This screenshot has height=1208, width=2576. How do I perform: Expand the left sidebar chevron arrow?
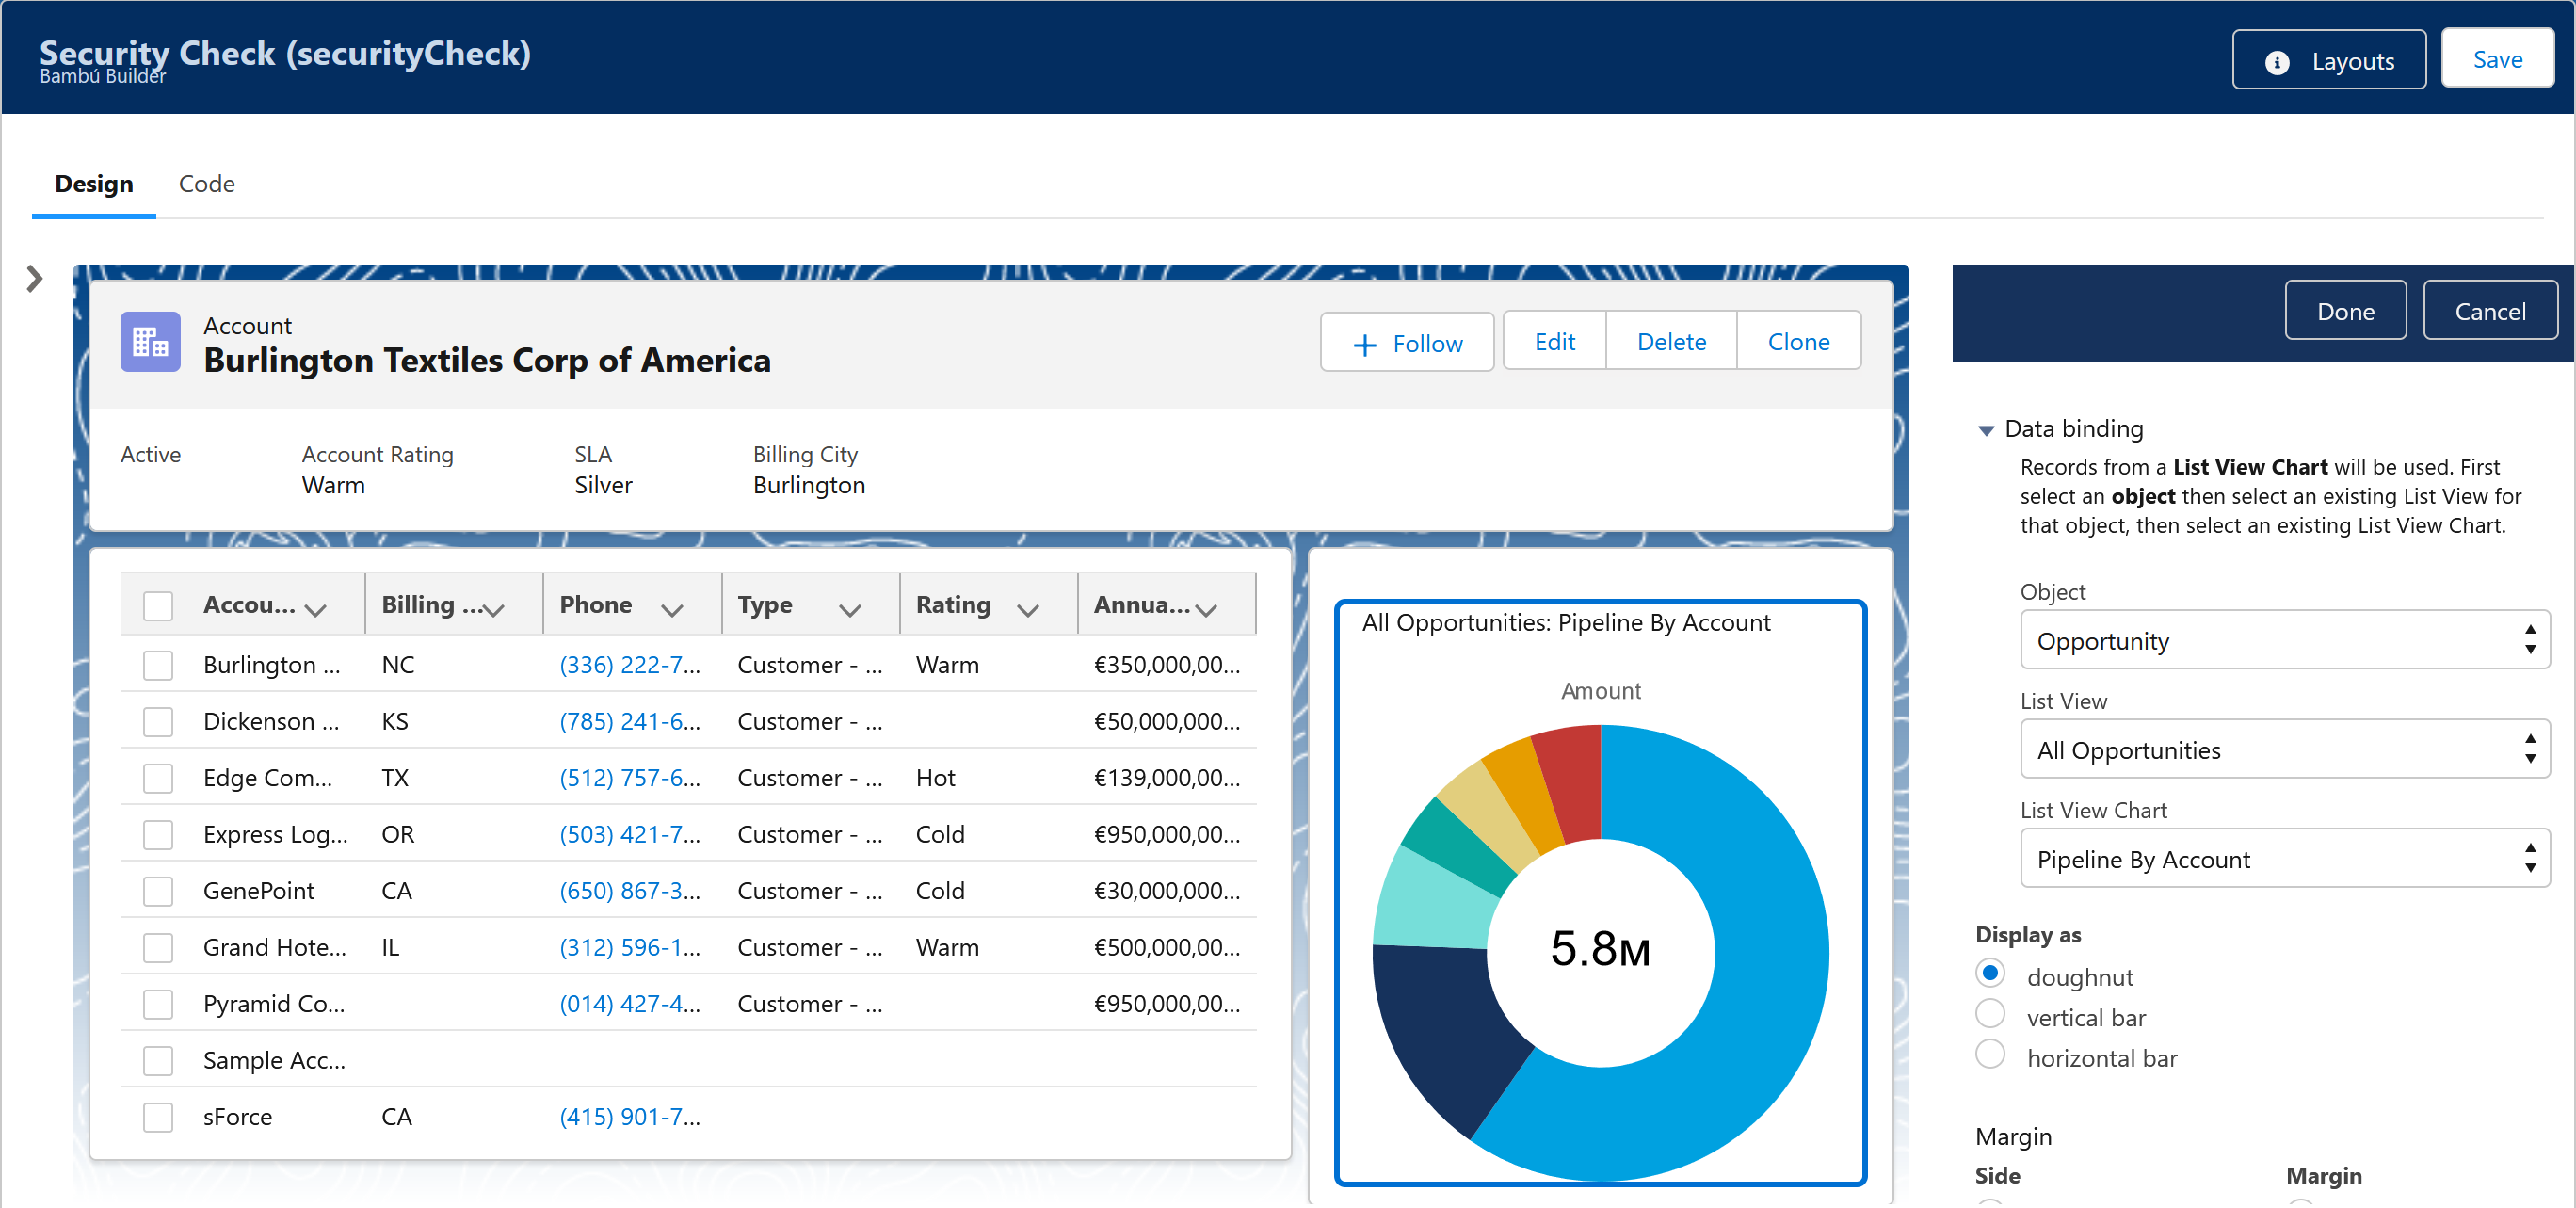[35, 278]
